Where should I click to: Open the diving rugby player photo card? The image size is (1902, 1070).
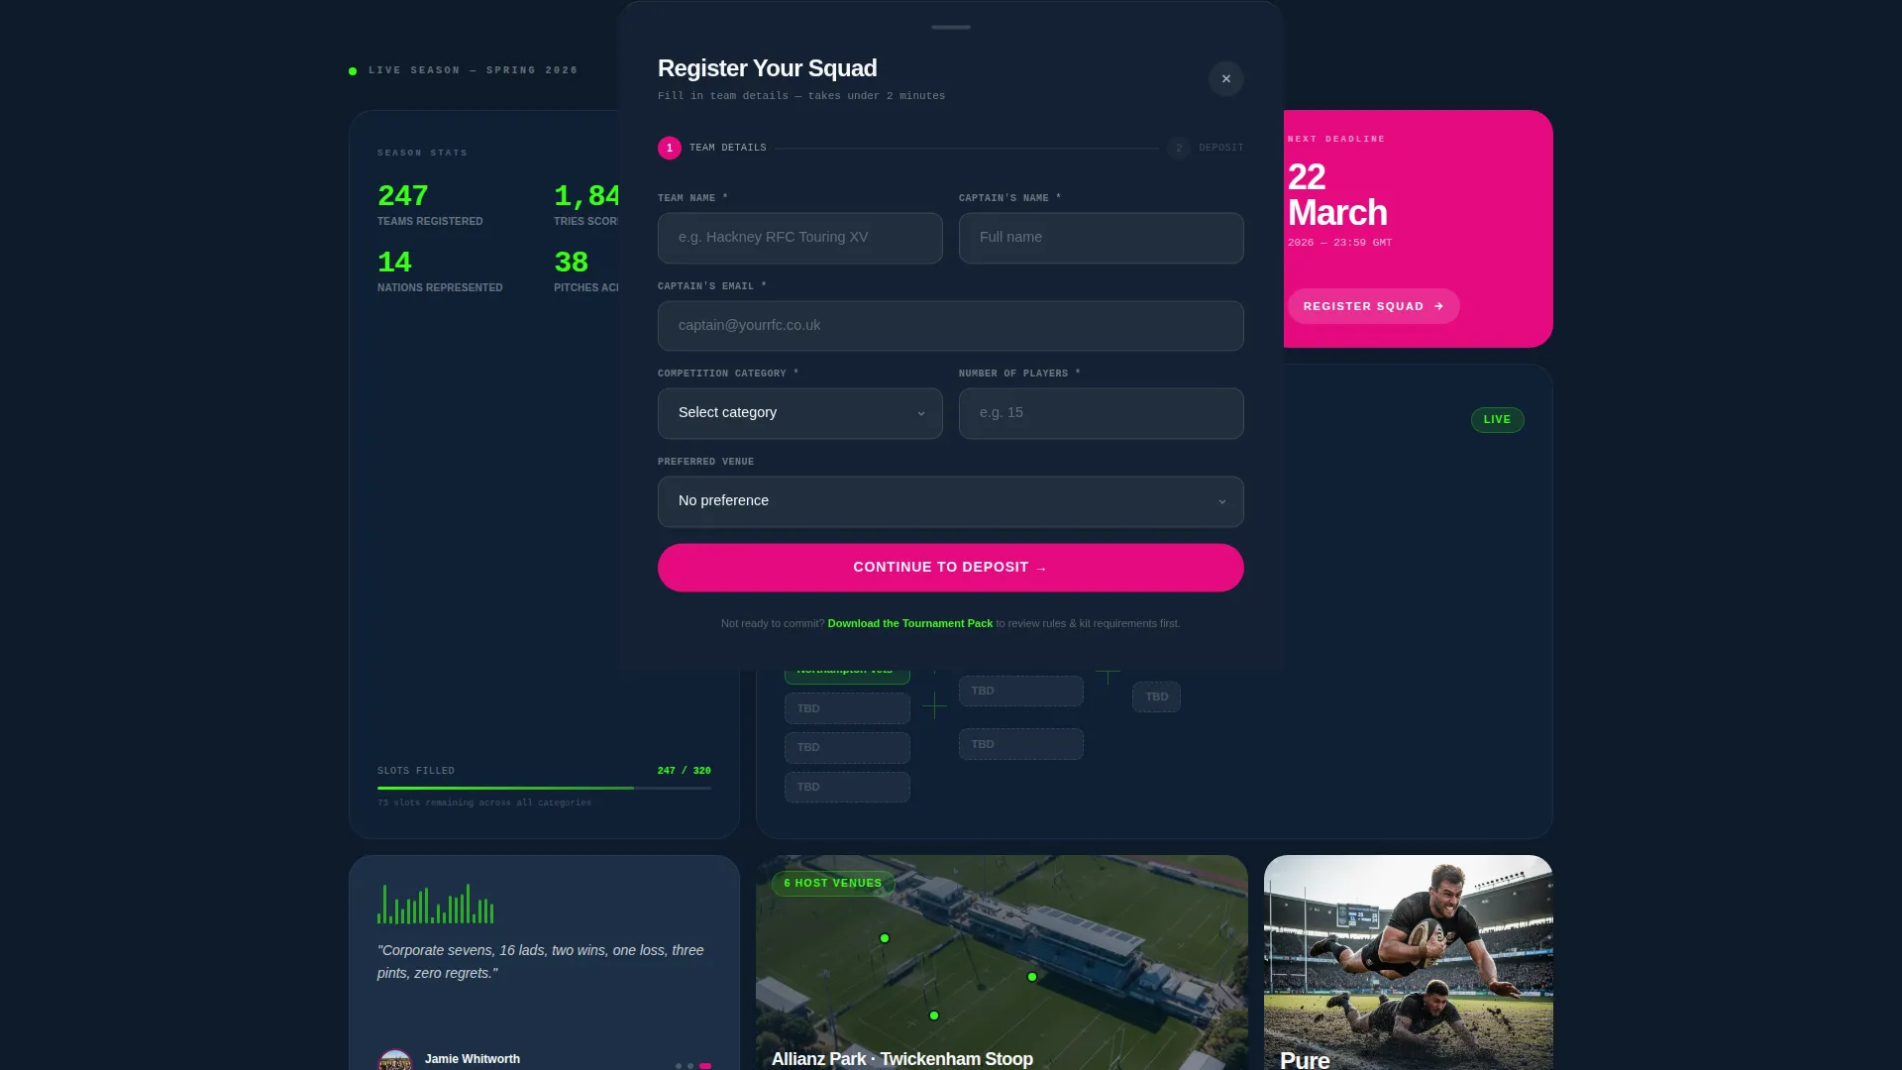pyautogui.click(x=1408, y=962)
